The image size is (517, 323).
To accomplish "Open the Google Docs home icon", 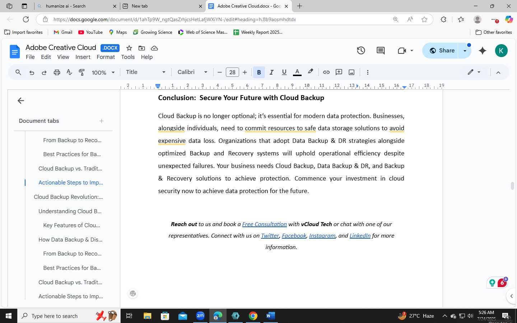I will (x=15, y=52).
